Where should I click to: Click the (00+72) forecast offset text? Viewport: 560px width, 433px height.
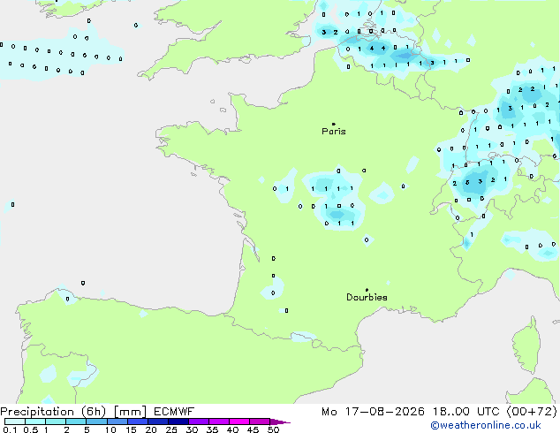pos(532,412)
